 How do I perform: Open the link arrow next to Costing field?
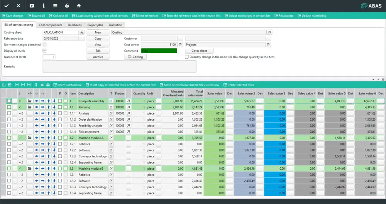click(x=269, y=32)
